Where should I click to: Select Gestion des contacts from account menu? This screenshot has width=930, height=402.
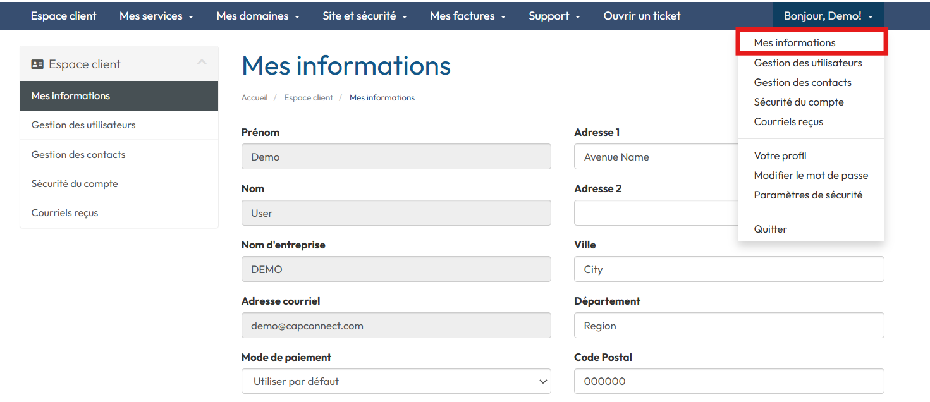802,82
